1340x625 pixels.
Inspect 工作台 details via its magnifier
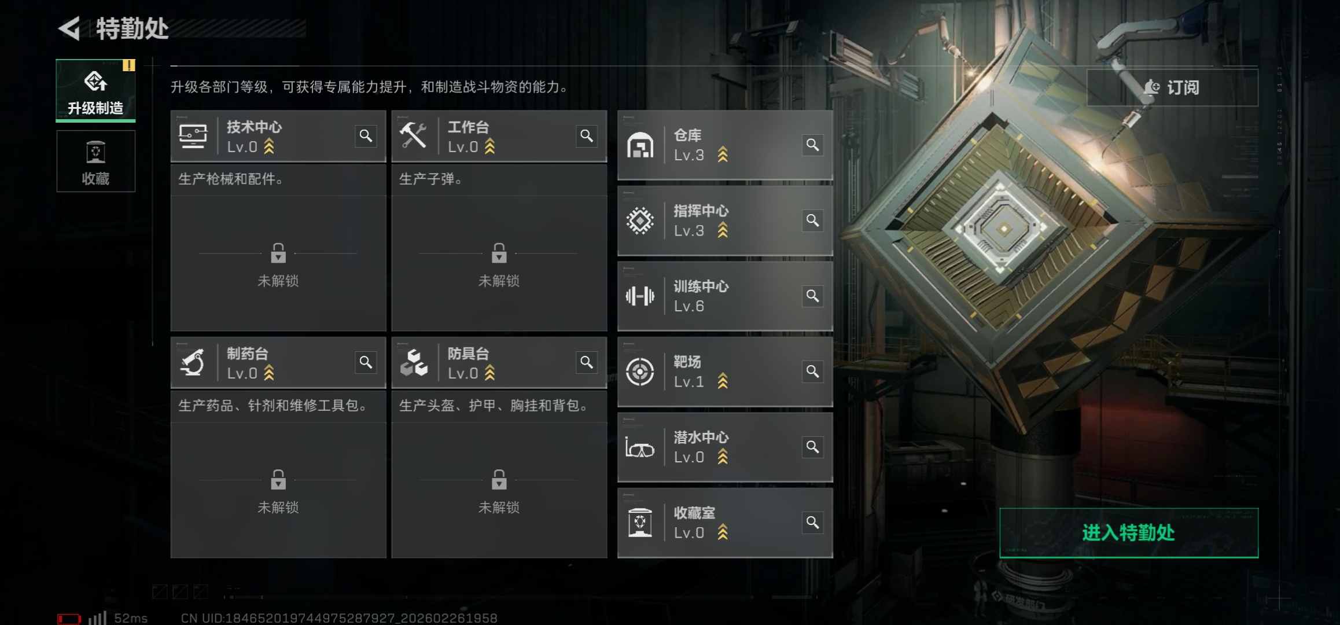[x=587, y=136]
